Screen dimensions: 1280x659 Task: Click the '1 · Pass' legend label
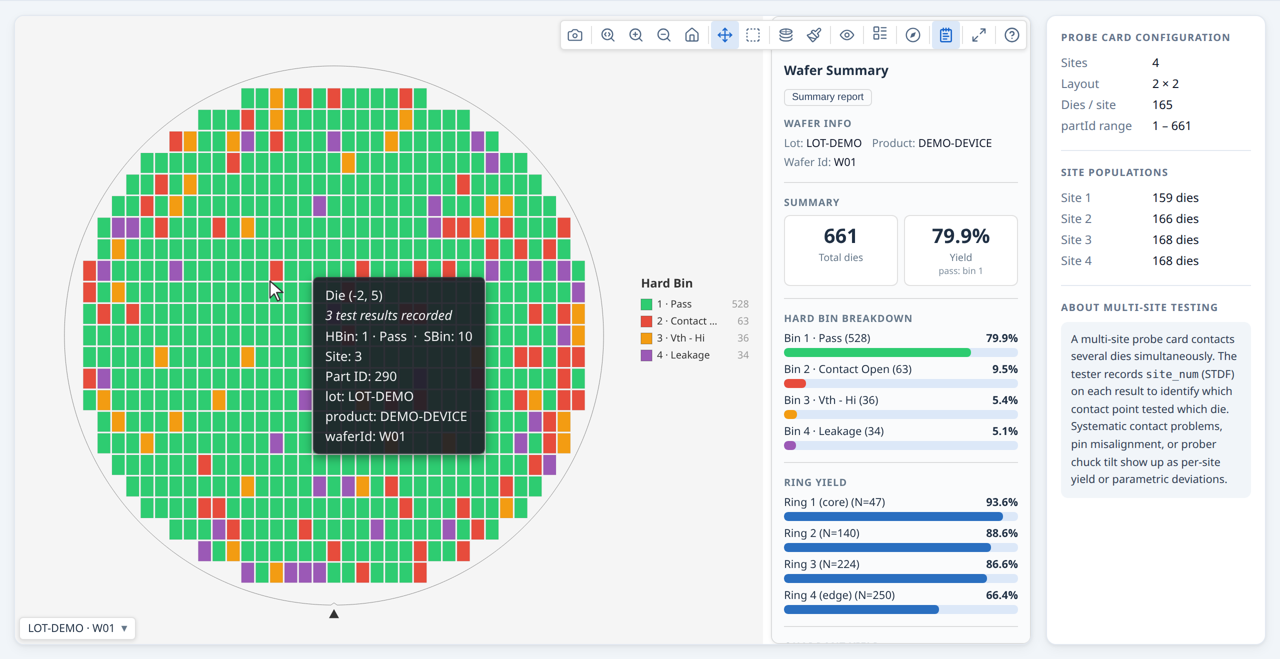pos(674,304)
